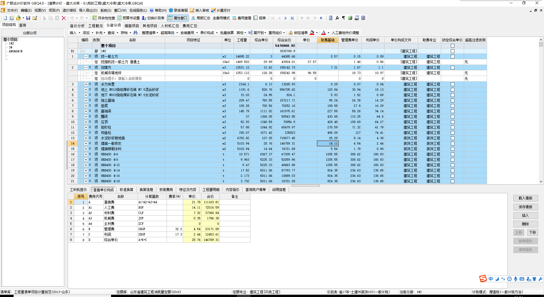Viewport: 544px width, 297px height.
Task: Click the 下移 button
Action: (x=533, y=232)
